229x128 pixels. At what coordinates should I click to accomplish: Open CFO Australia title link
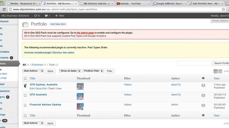(x=38, y=95)
